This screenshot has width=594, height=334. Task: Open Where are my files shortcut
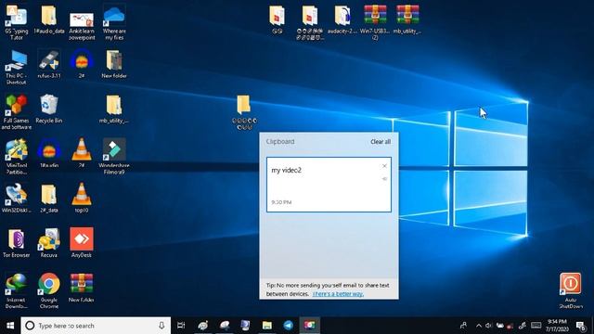click(x=114, y=22)
